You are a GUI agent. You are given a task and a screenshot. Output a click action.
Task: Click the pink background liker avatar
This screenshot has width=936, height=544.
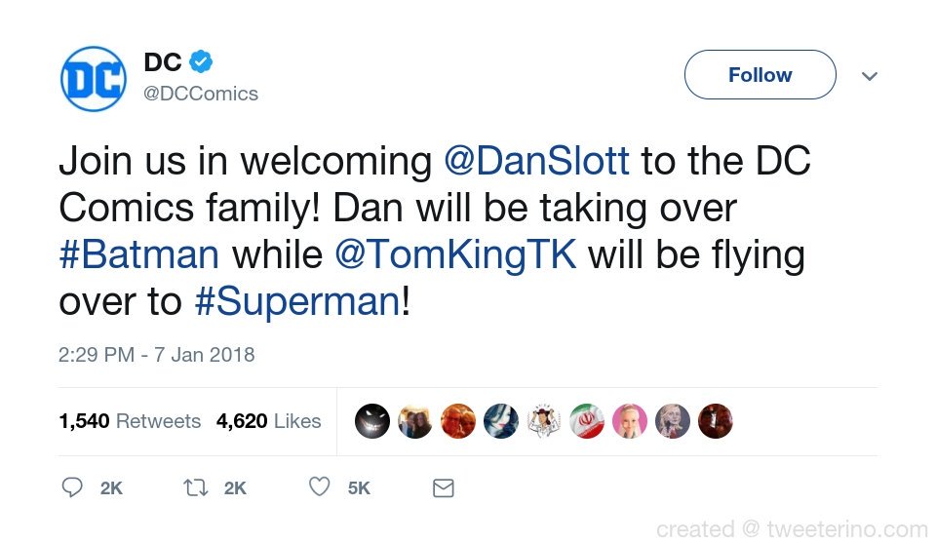(630, 421)
